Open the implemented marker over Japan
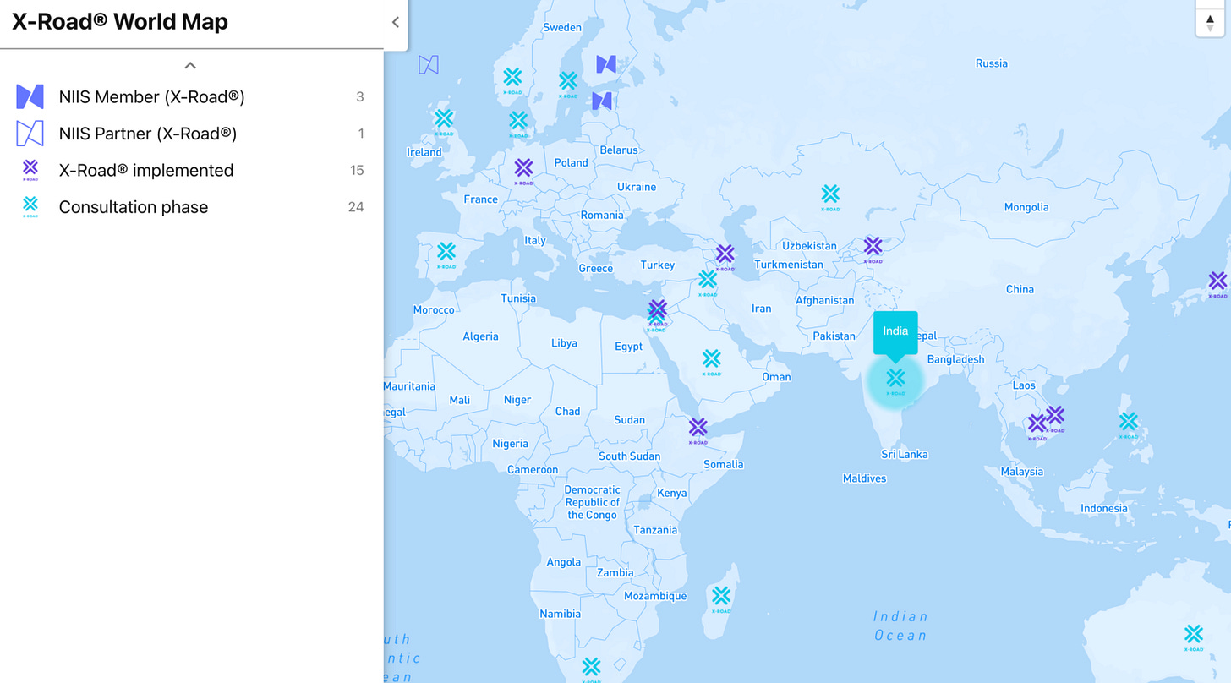 point(1217,284)
